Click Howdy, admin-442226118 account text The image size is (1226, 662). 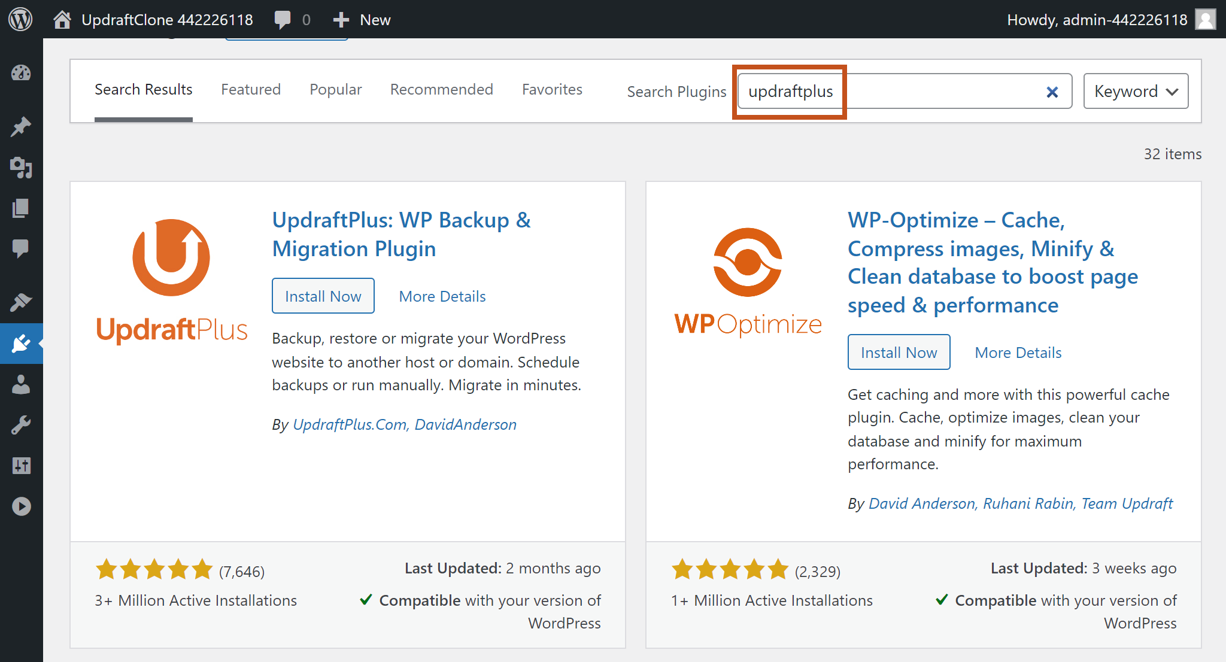[x=1097, y=20]
